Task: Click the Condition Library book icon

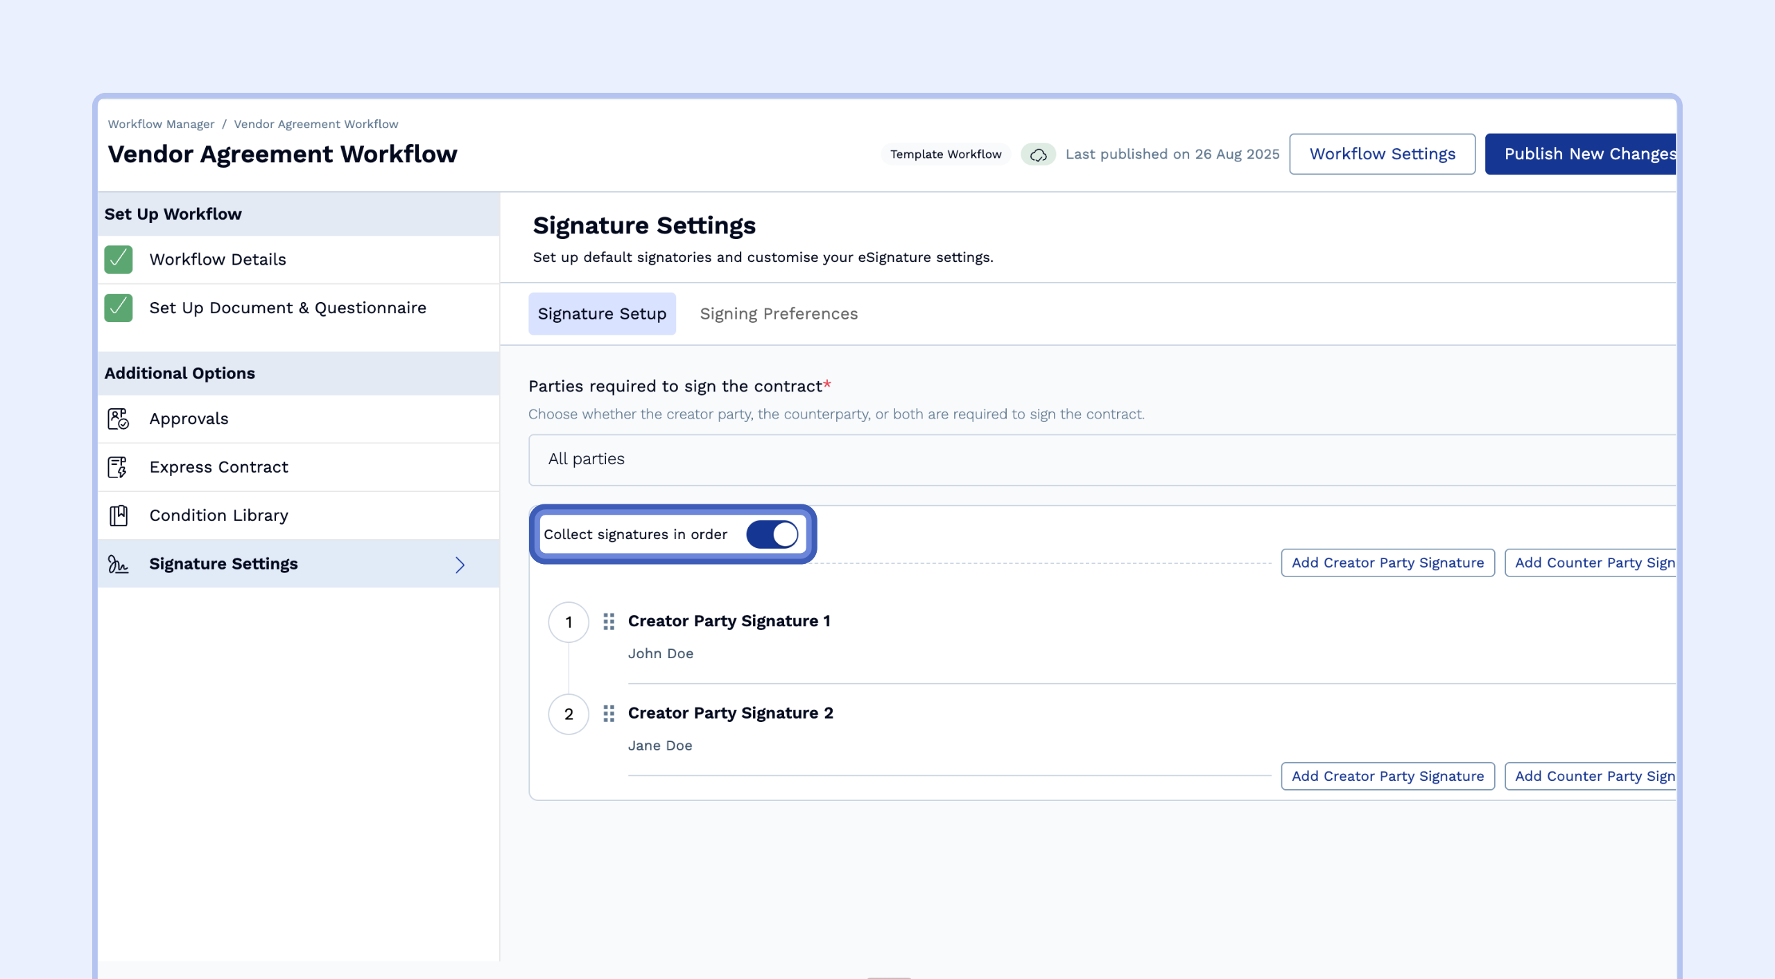Action: [x=118, y=515]
